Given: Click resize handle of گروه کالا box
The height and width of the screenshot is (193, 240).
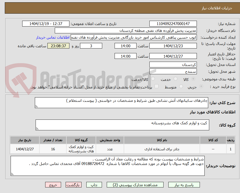Looking at the screenshot, I should click(x=37, y=129).
